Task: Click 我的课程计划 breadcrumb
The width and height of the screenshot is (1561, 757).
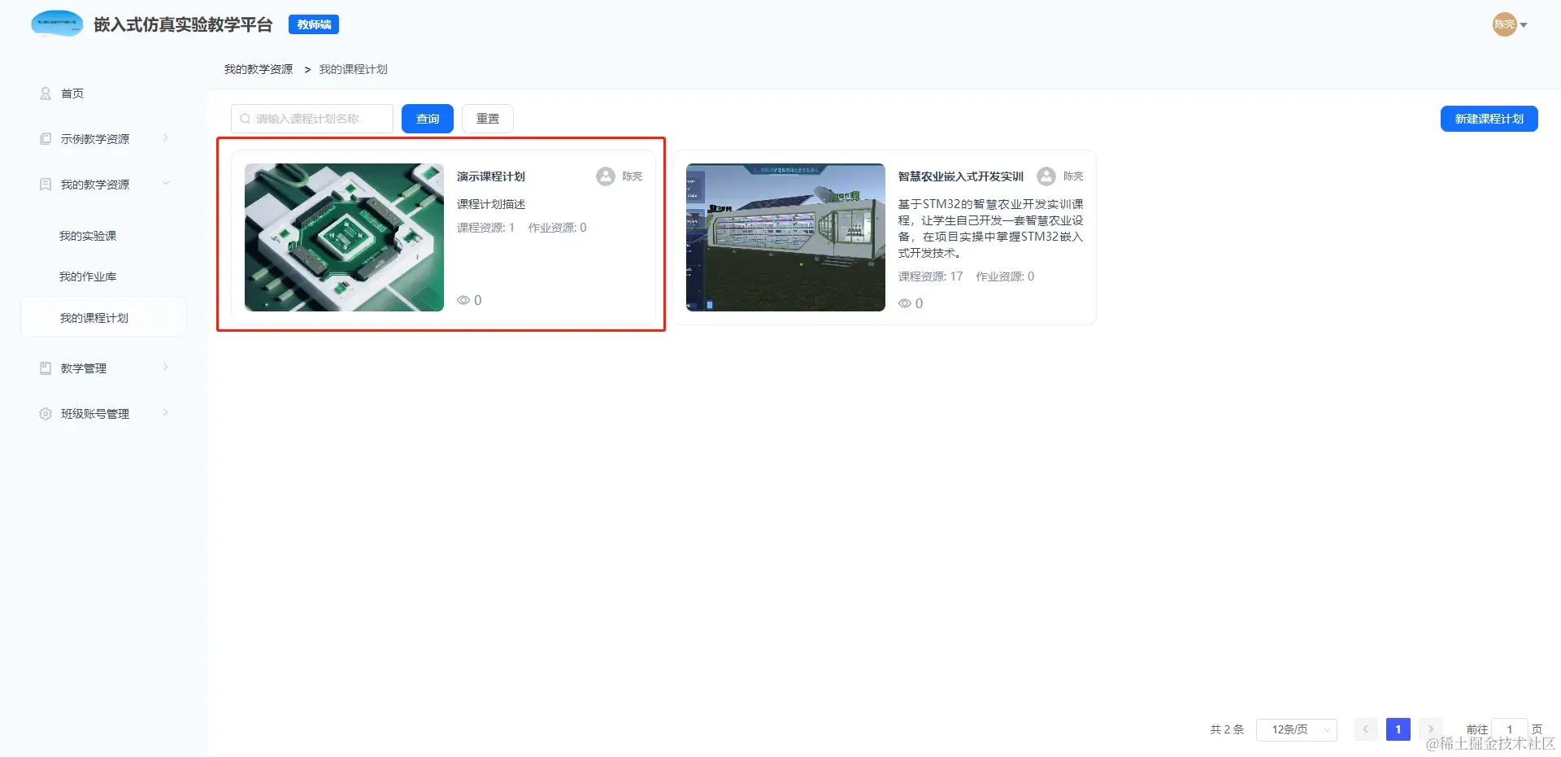Action: point(354,69)
